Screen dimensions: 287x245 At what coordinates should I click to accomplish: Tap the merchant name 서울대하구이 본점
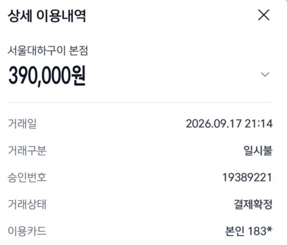48,51
